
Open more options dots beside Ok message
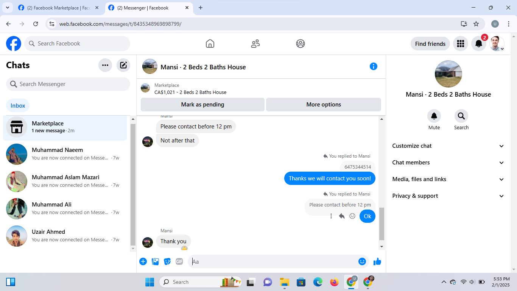click(x=331, y=216)
